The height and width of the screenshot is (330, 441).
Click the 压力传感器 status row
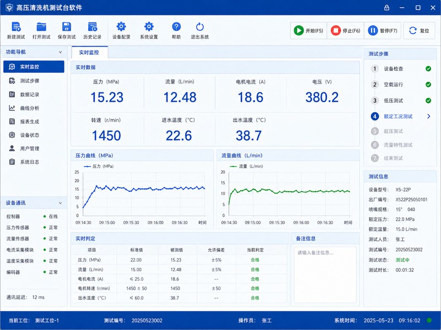[x=32, y=227]
